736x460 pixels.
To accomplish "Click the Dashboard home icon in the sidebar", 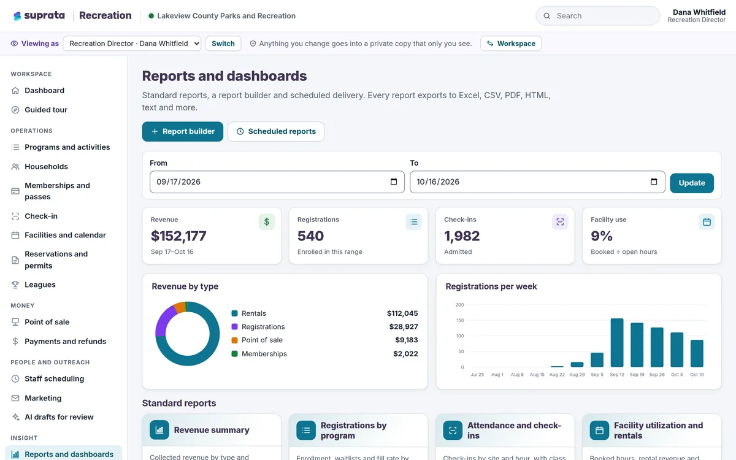I will pos(15,91).
